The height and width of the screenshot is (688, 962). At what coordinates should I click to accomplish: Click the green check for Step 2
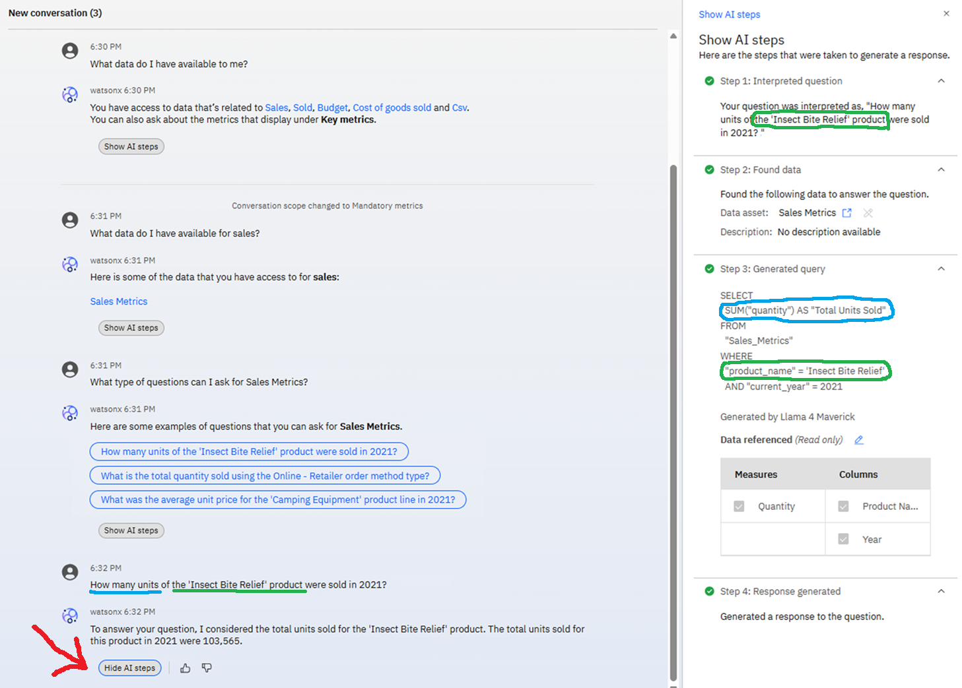pyautogui.click(x=709, y=170)
